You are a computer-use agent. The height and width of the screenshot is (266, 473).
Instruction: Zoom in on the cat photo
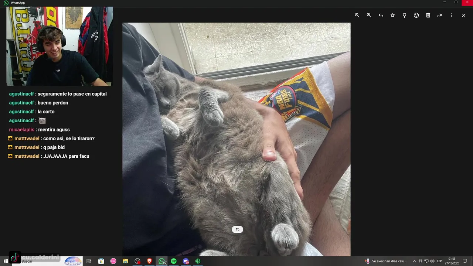click(x=369, y=15)
